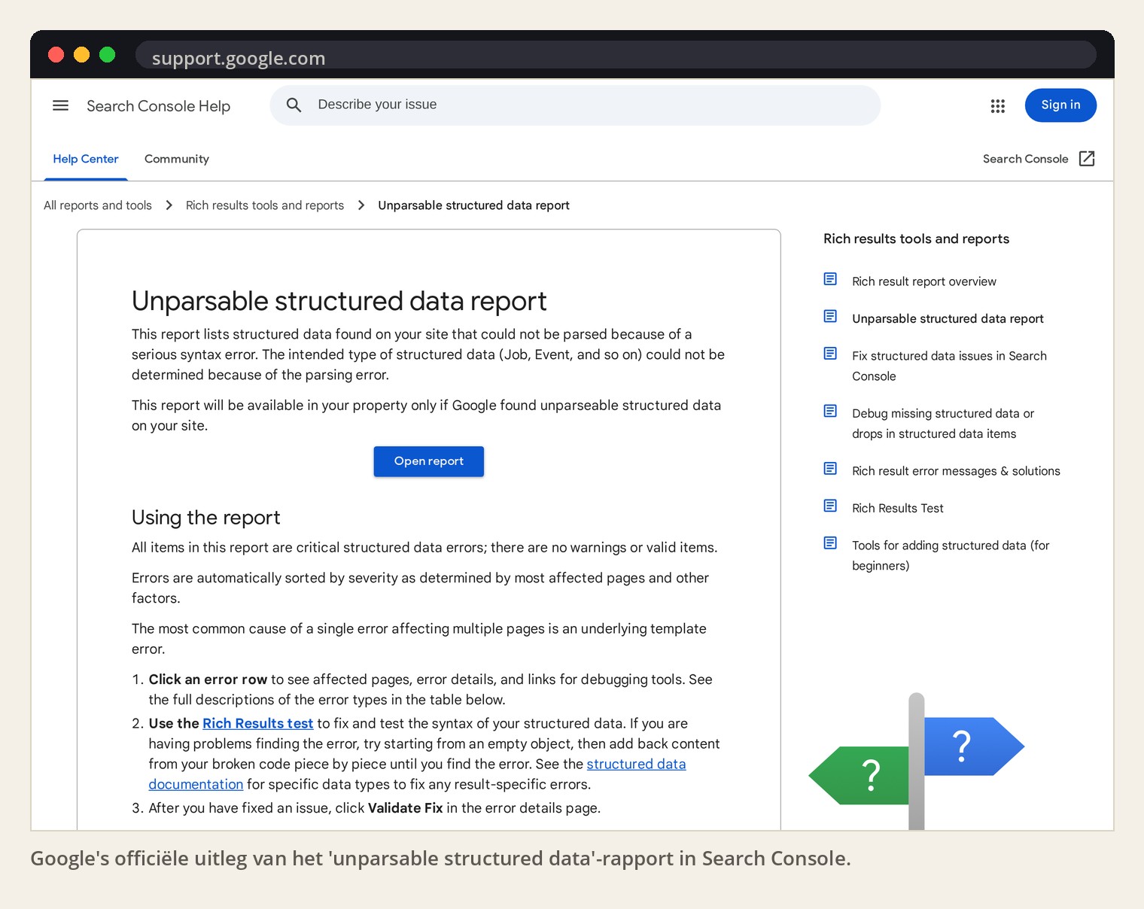Click document icon beside Rich result report overview

pyautogui.click(x=830, y=279)
